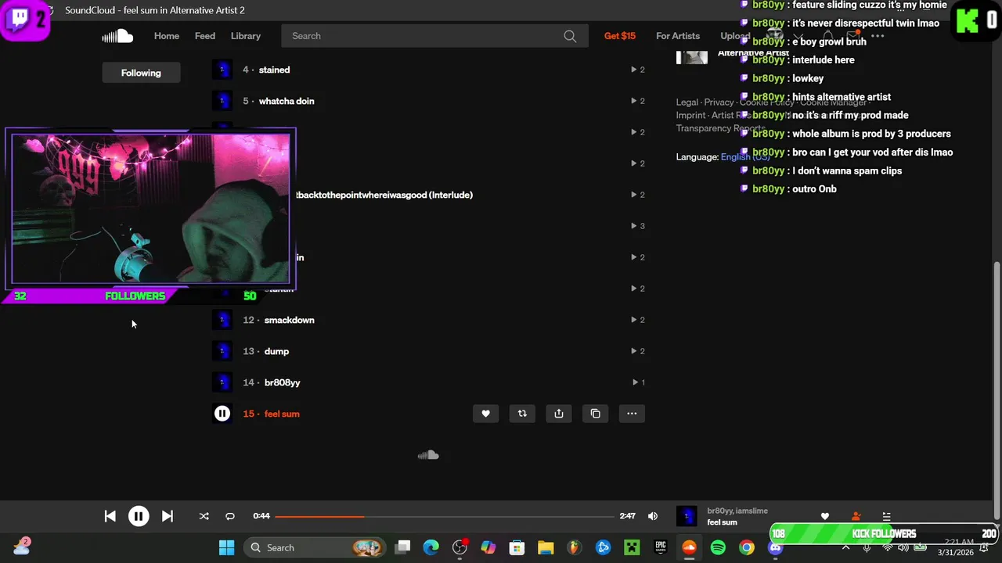
Task: Go to the Home tab
Action: pyautogui.click(x=167, y=36)
